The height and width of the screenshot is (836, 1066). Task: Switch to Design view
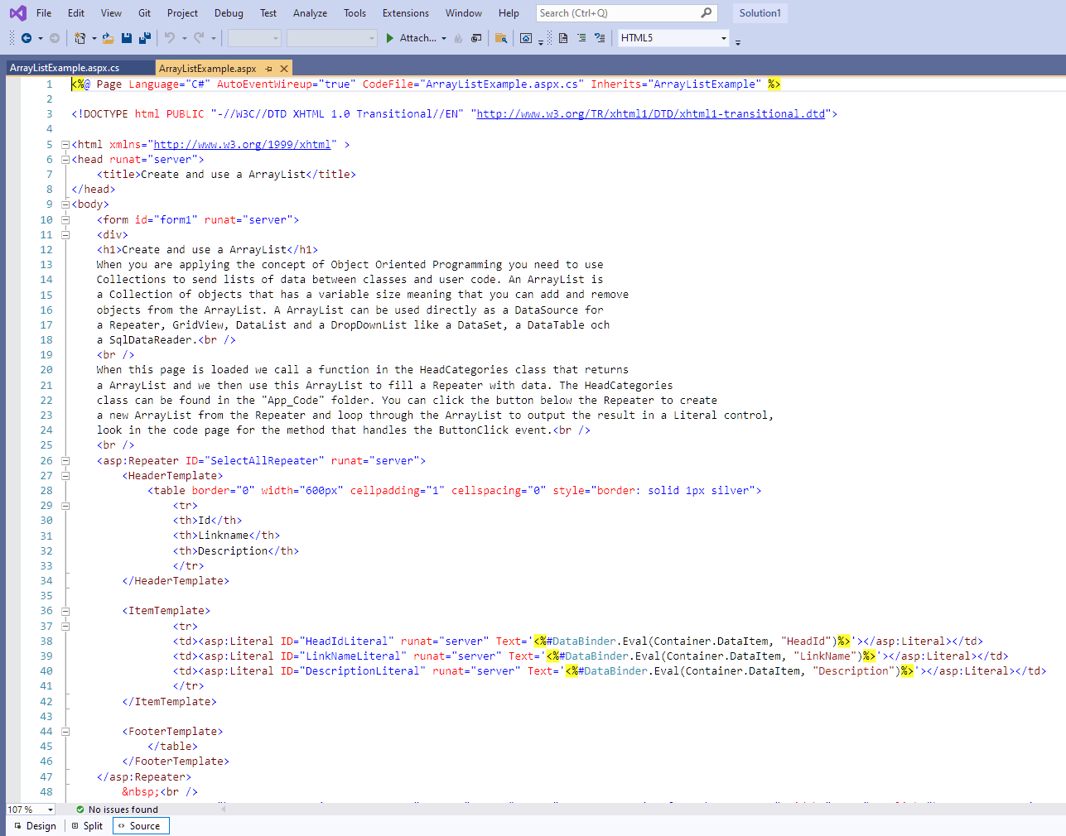pyautogui.click(x=36, y=826)
